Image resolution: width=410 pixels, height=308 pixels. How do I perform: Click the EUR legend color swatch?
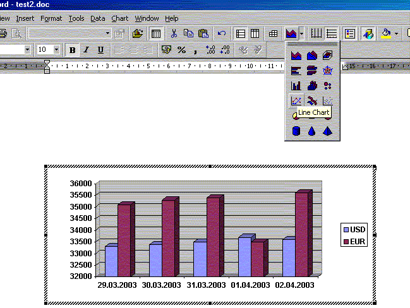[x=346, y=241]
